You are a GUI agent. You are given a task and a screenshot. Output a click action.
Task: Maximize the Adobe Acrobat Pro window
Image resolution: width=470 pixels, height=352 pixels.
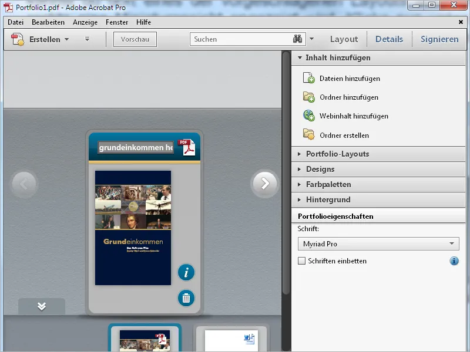[432, 5]
